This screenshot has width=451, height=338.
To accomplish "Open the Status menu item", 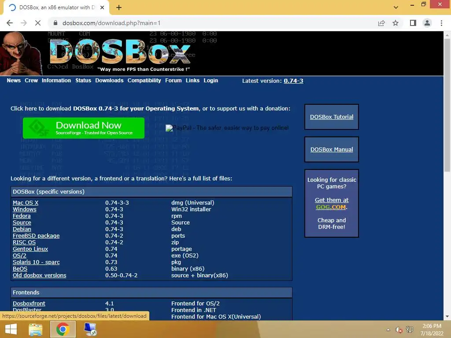I will [x=83, y=81].
